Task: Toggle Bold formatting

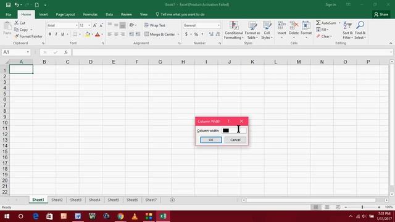Action: pyautogui.click(x=49, y=34)
